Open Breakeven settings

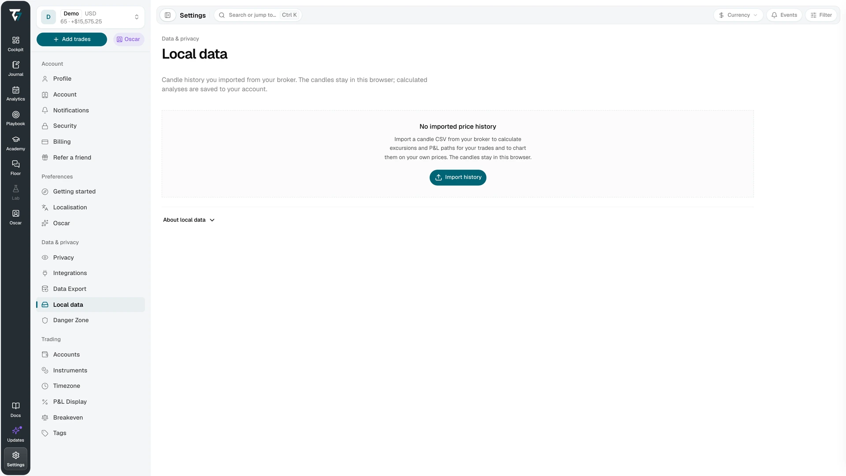[90, 417]
